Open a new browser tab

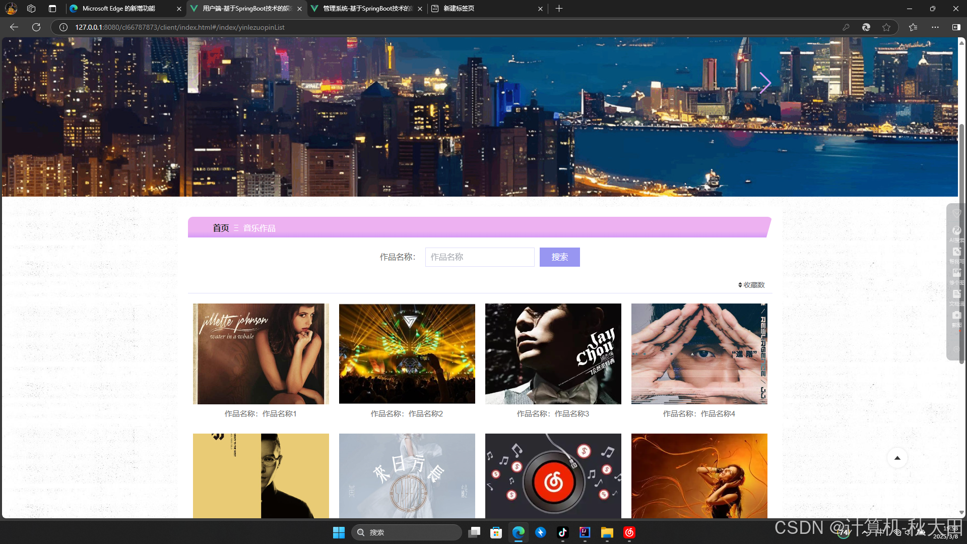point(559,9)
